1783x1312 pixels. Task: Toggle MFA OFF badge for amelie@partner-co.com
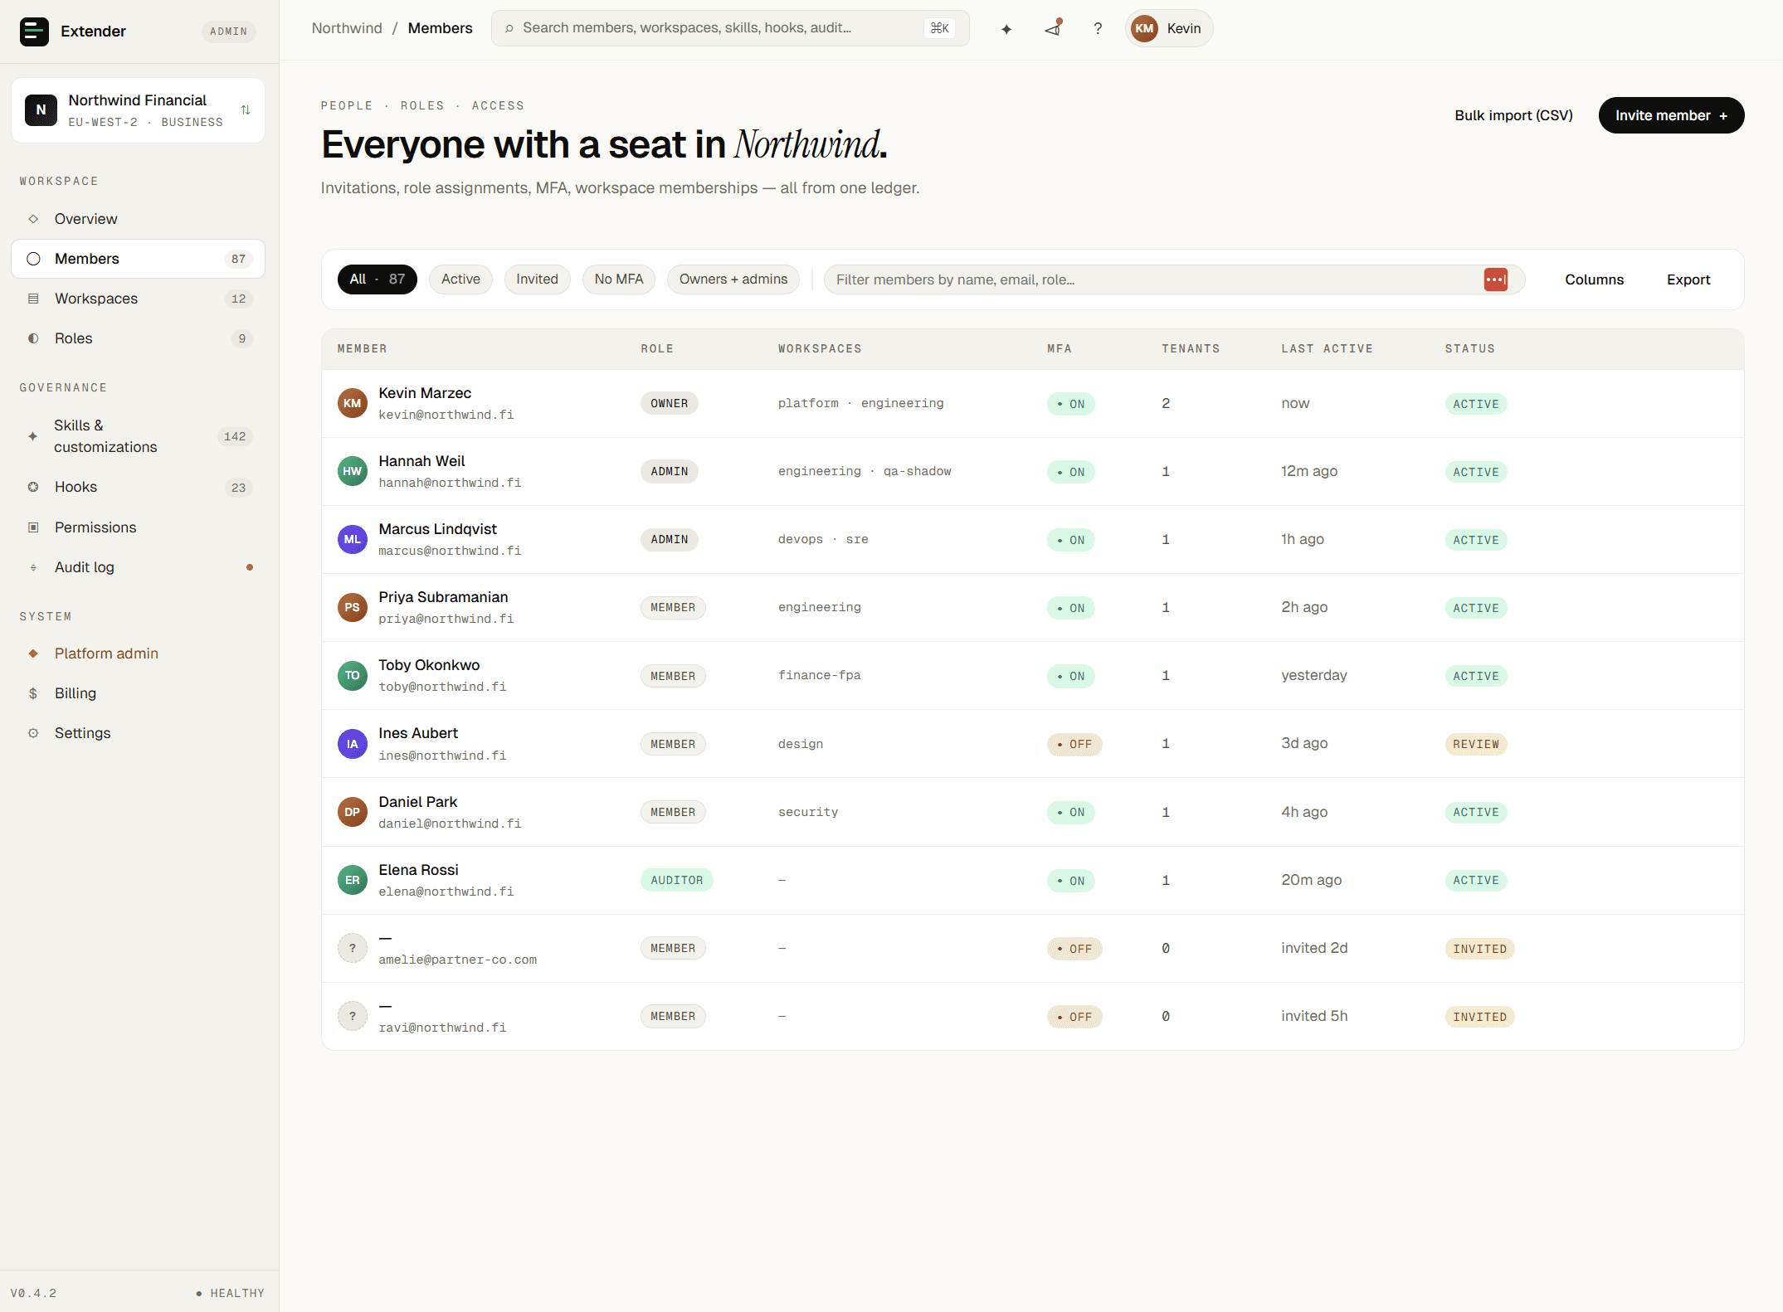(1074, 949)
